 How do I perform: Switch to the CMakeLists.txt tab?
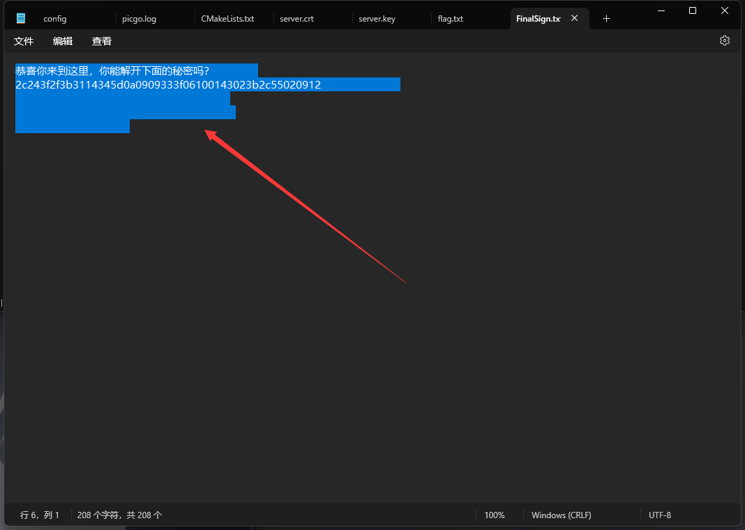click(227, 19)
